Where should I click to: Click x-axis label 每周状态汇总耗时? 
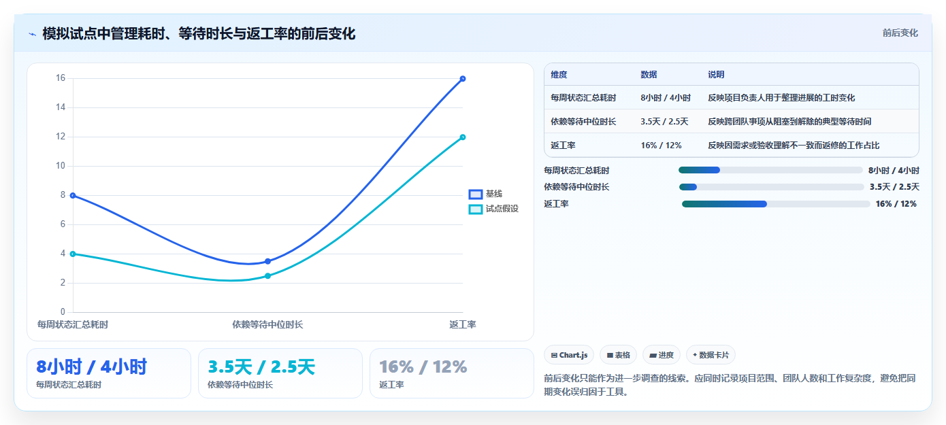[73, 324]
